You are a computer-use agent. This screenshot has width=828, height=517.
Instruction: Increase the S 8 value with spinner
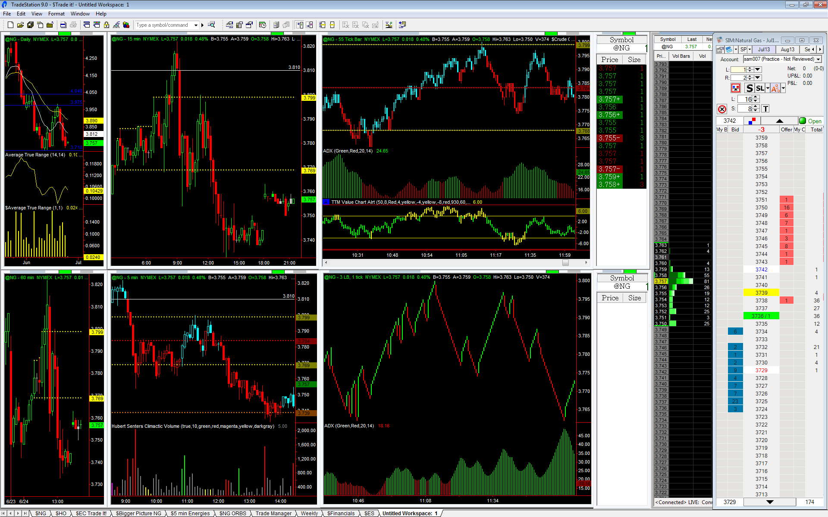756,107
